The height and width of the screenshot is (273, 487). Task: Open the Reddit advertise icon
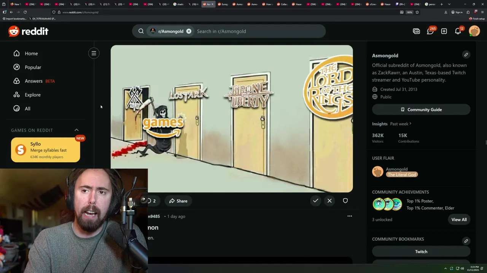[x=416, y=31]
